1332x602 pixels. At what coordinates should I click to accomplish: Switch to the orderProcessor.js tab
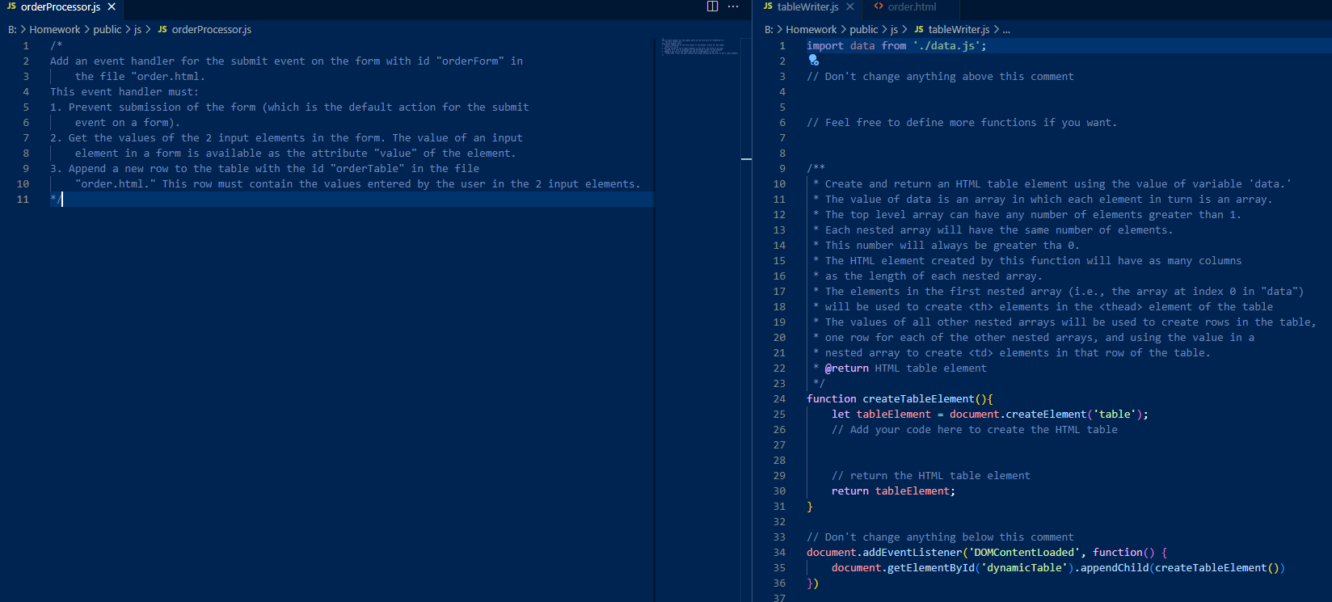[61, 6]
